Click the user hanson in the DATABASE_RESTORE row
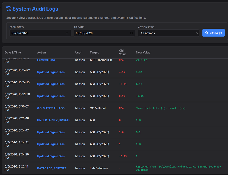Screen dimensions: 228x175 click(x=80, y=168)
